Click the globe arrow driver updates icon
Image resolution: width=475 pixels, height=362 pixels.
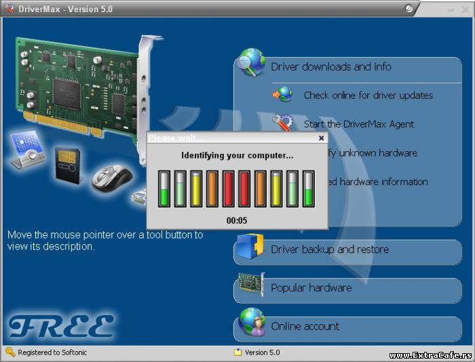[283, 94]
